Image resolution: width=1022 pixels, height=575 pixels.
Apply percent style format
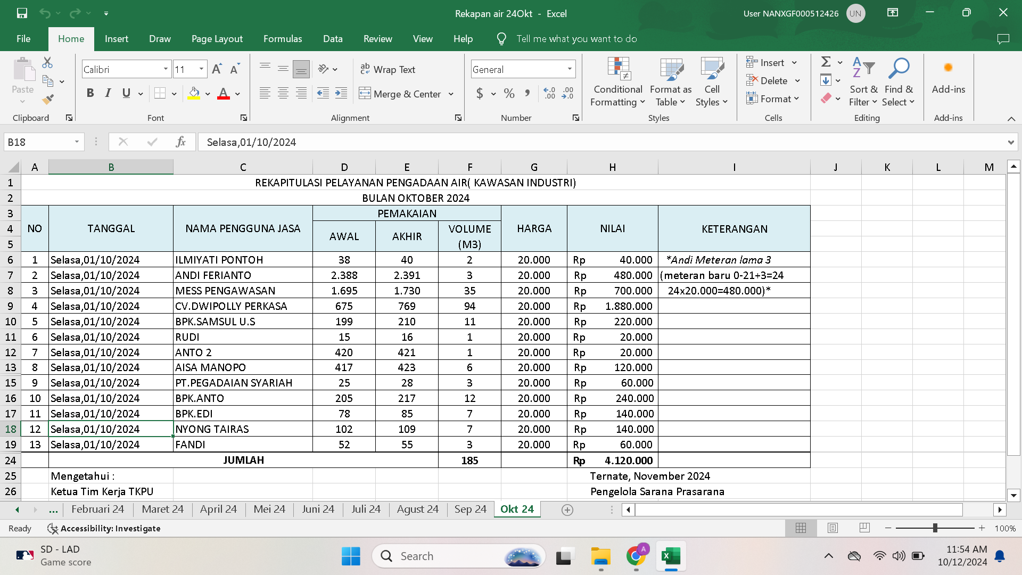coord(509,94)
